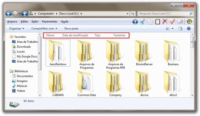This screenshot has height=116, width=200.
Task: Open the view options dropdown arrow
Action: (172, 28)
